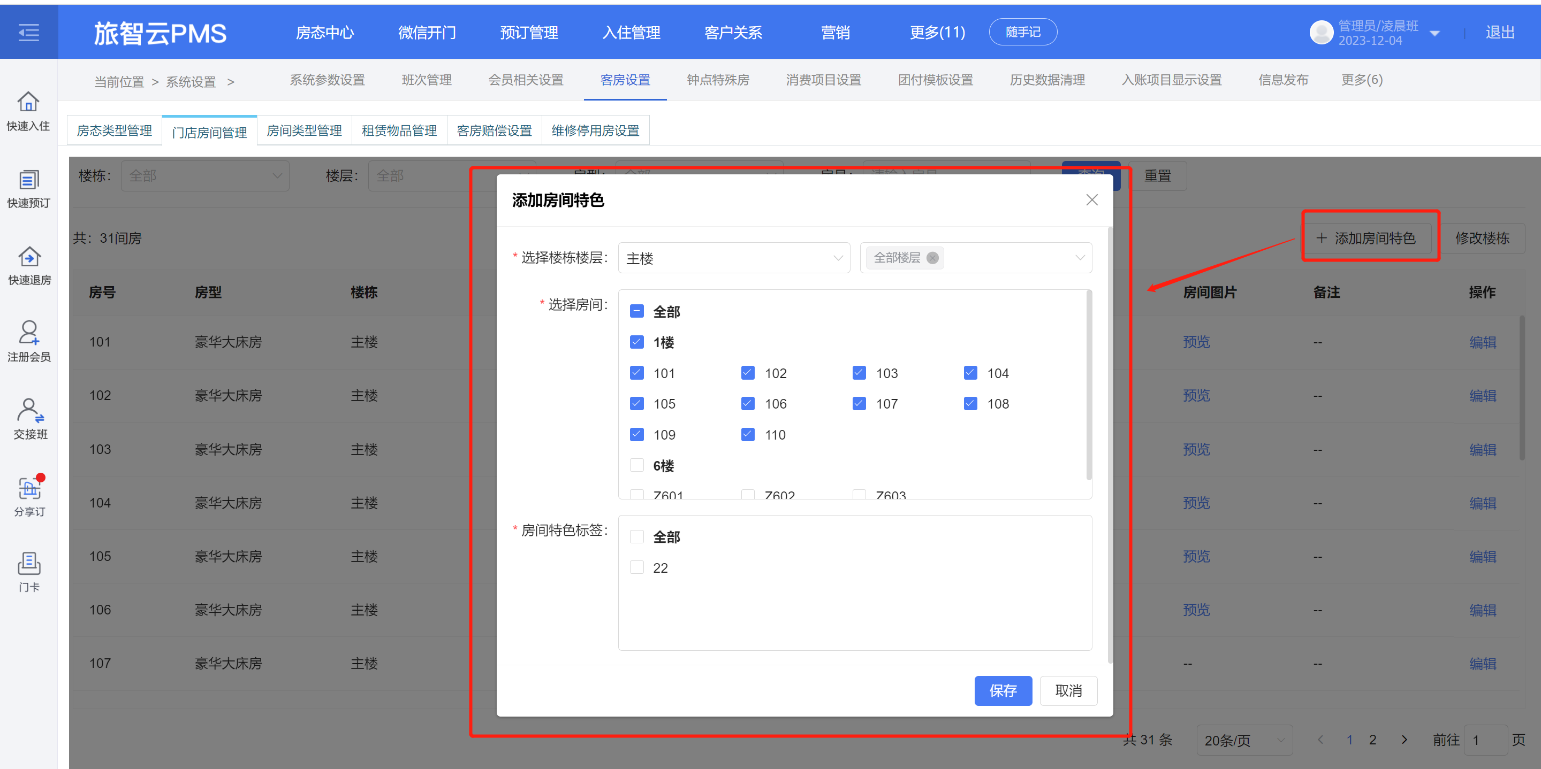Viewport: 1541px width, 769px height.
Task: Select the 系统参数设置 settings tab
Action: pos(327,80)
